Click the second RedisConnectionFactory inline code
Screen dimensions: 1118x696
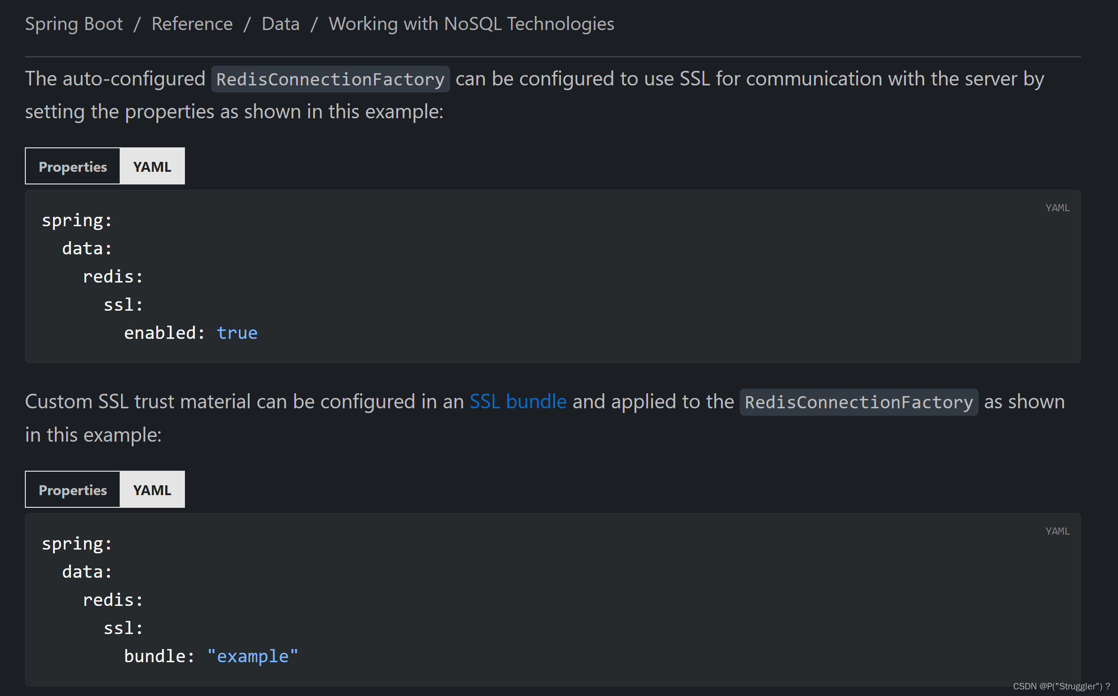[858, 403]
